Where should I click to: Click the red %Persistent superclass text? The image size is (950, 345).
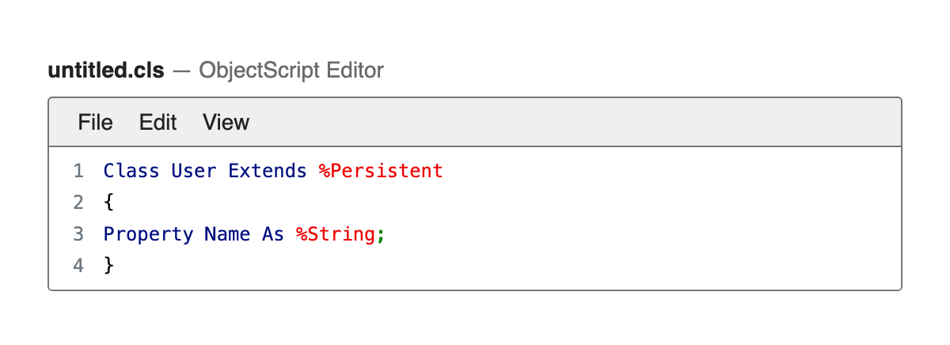(381, 171)
